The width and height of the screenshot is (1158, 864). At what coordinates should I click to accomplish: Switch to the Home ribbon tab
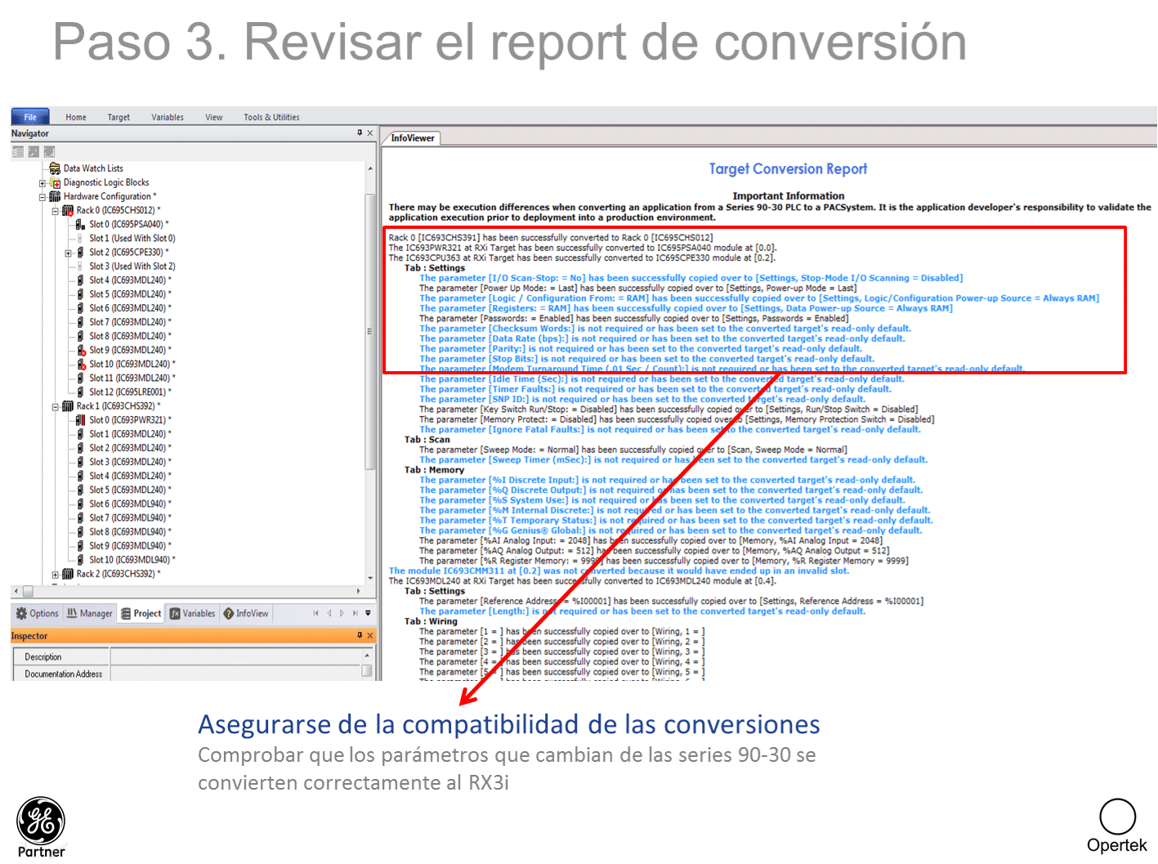[76, 117]
